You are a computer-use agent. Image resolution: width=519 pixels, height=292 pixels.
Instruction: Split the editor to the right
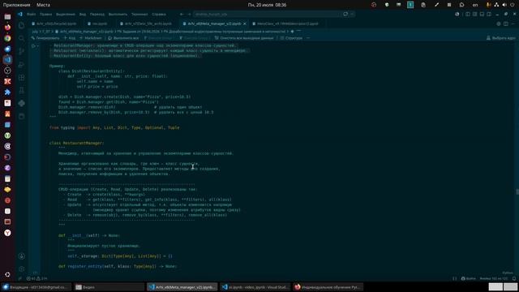[506, 24]
